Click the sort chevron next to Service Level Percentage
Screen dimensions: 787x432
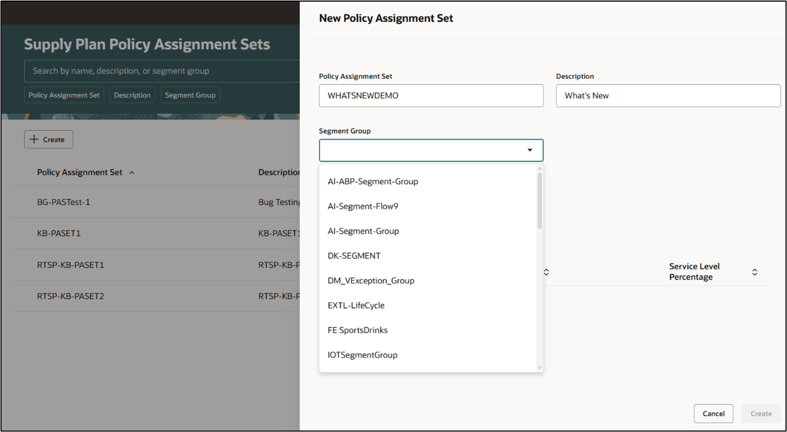[755, 272]
